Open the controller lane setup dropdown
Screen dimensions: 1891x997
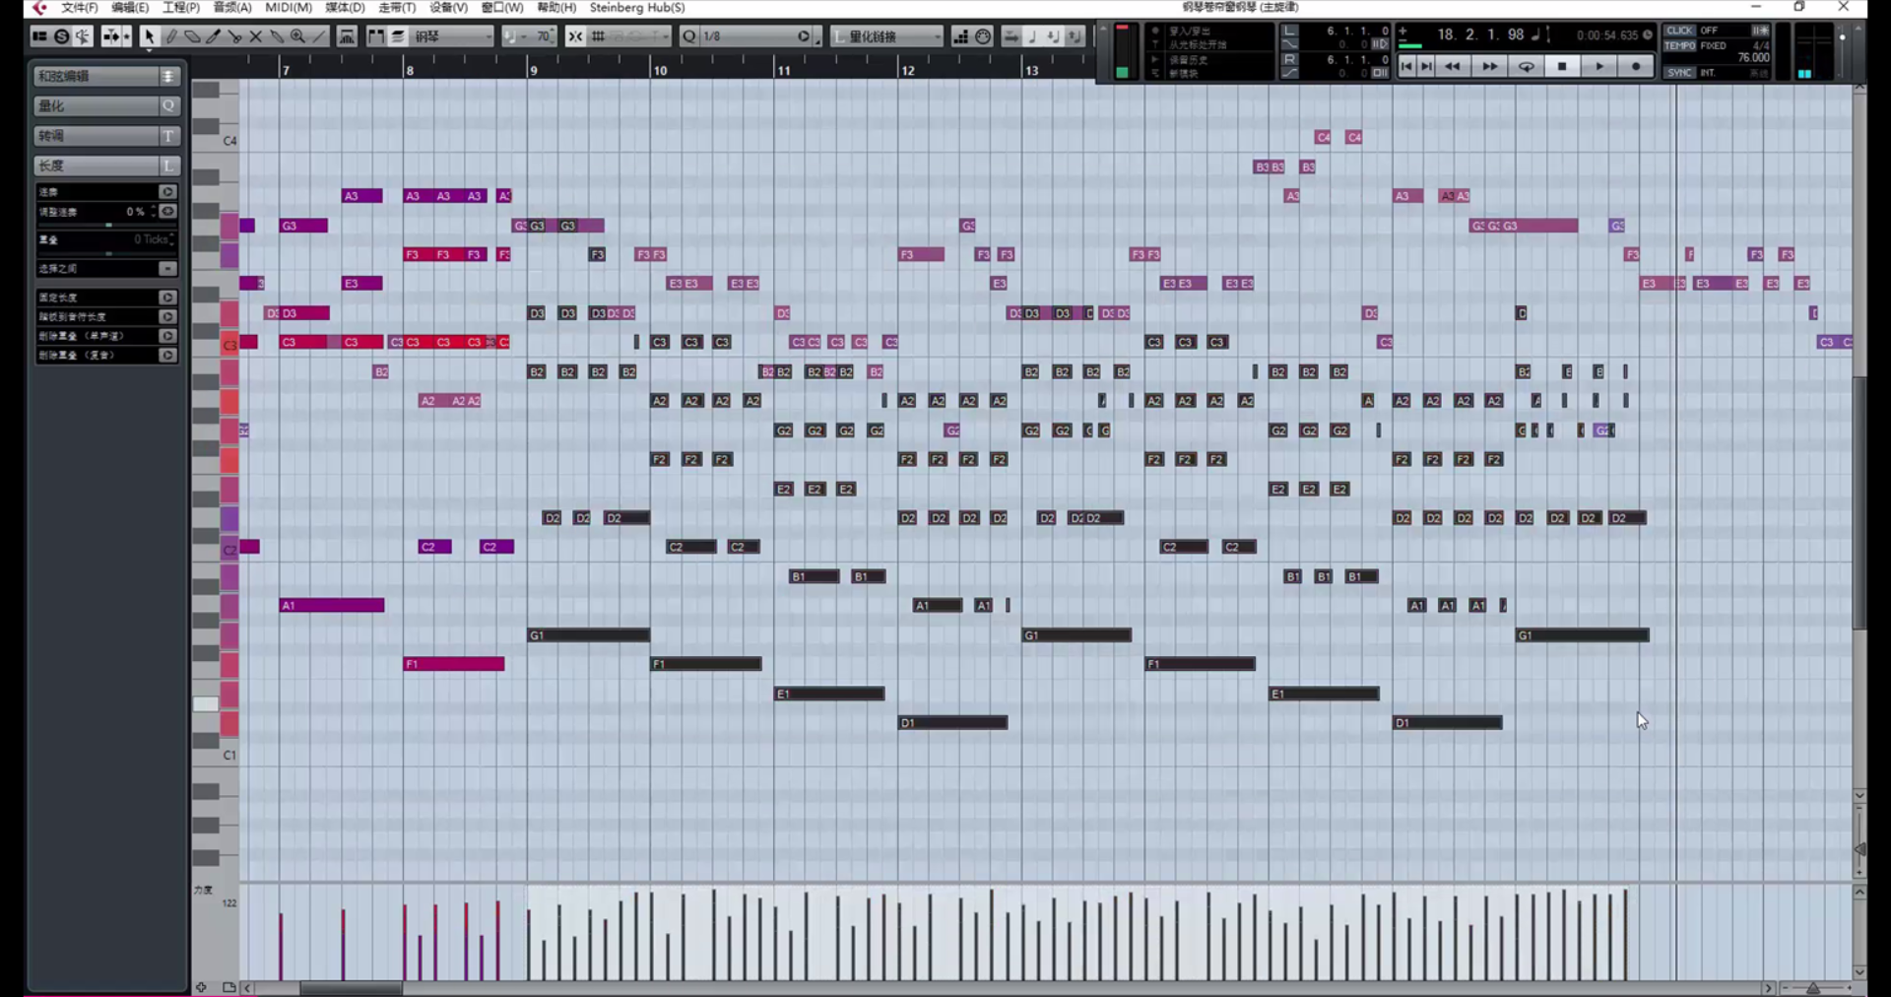tap(229, 987)
